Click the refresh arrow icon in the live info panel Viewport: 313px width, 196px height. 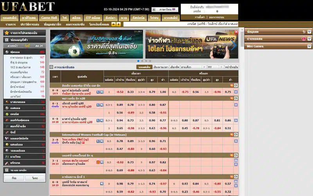[x=304, y=32]
